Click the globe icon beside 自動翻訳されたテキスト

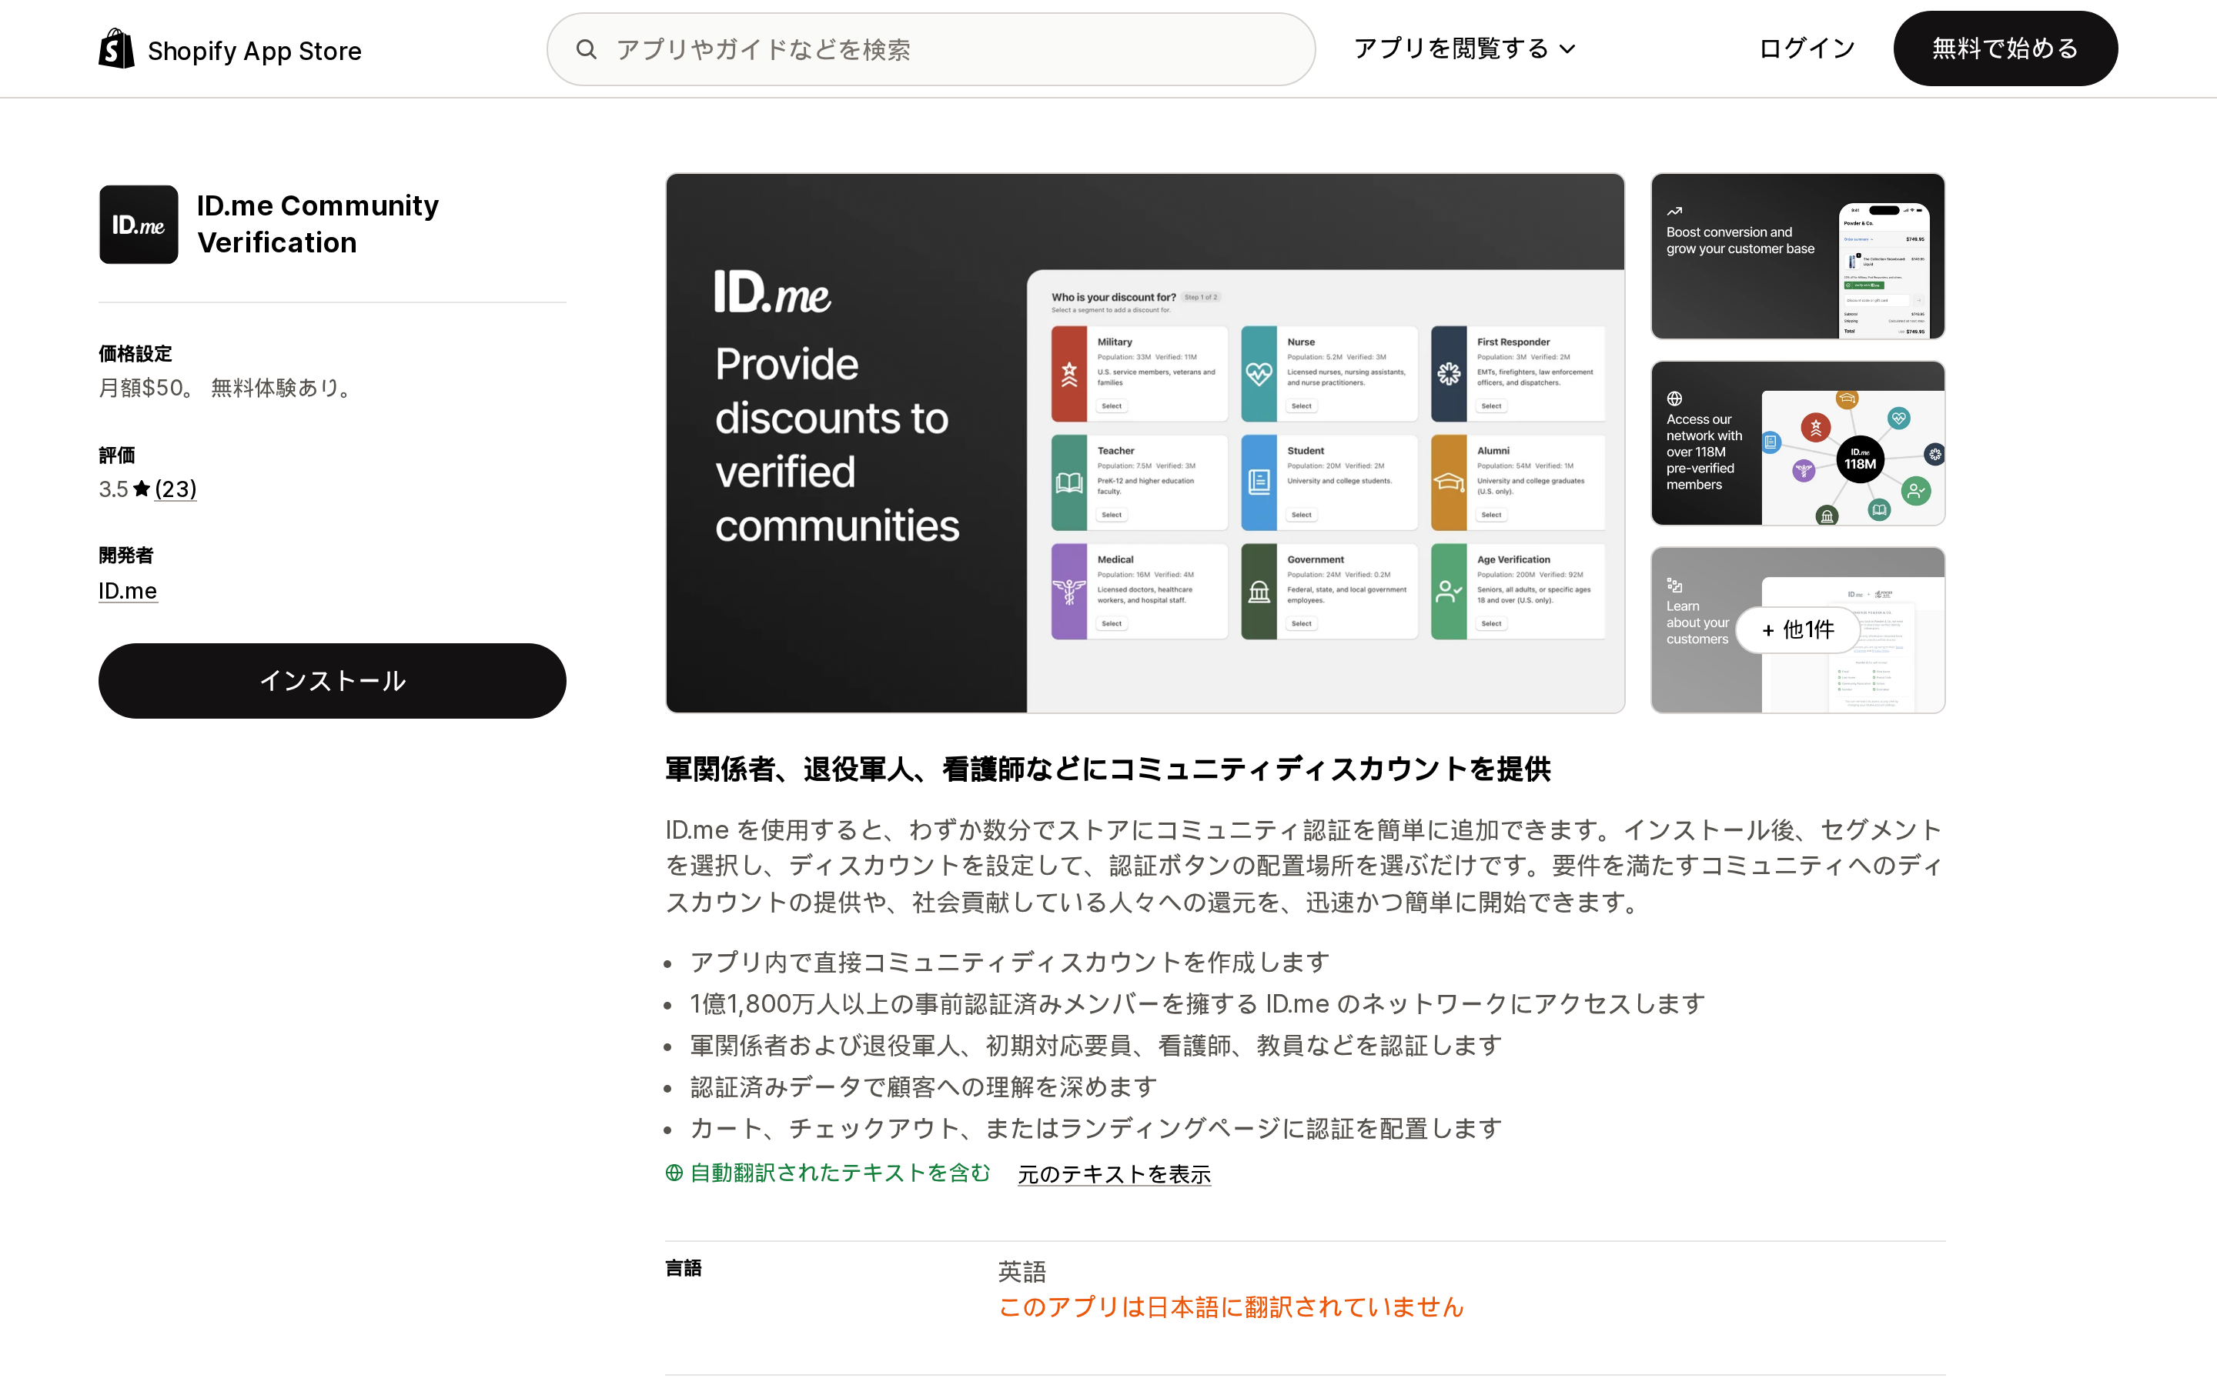(674, 1173)
